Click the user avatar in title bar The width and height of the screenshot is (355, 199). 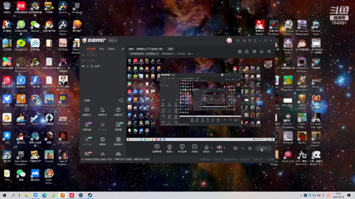[229, 41]
